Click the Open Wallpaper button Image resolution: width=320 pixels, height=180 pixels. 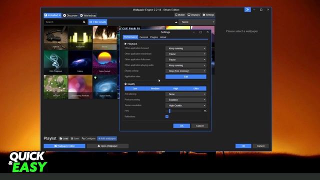107,146
